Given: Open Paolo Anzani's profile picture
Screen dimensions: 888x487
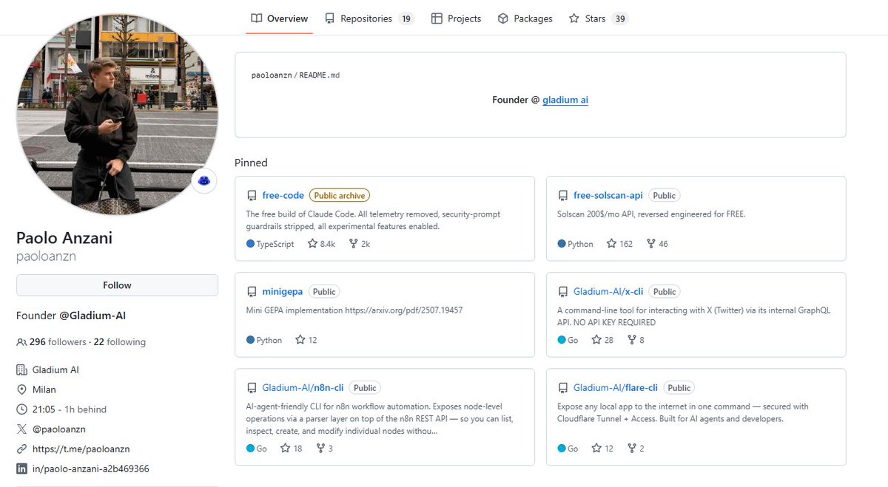Looking at the screenshot, I should [x=117, y=115].
